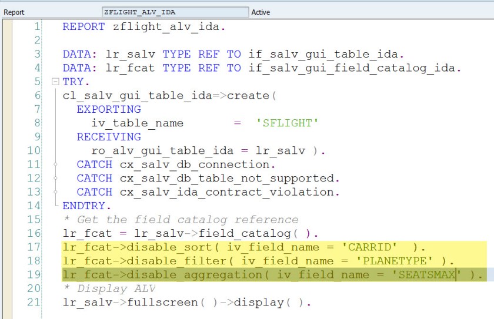The image size is (494, 319).
Task: Click the 'SFLIGHT' string literal
Action: (288, 123)
